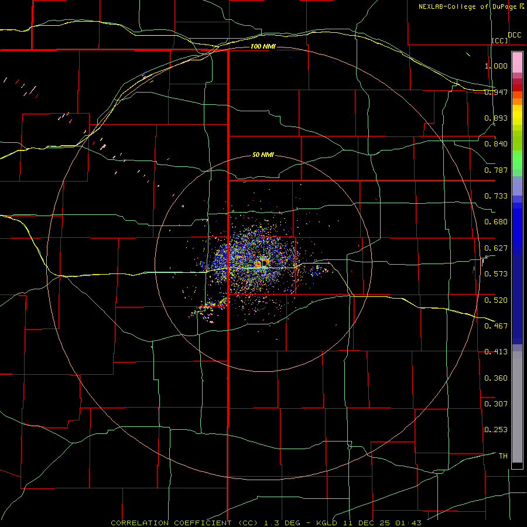
Task: Select the 0.840 scale value
Action: [496, 143]
